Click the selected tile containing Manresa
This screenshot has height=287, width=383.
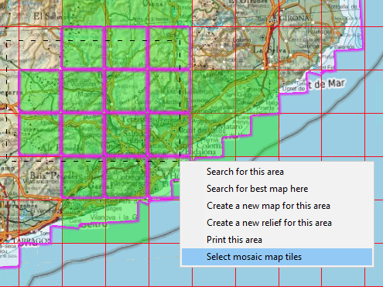[x=83, y=91]
